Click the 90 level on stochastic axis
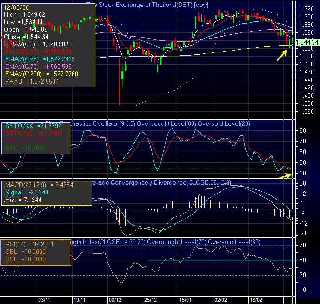 (303, 131)
